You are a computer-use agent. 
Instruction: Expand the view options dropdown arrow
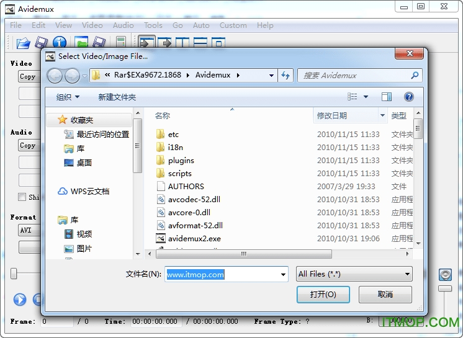click(366, 97)
